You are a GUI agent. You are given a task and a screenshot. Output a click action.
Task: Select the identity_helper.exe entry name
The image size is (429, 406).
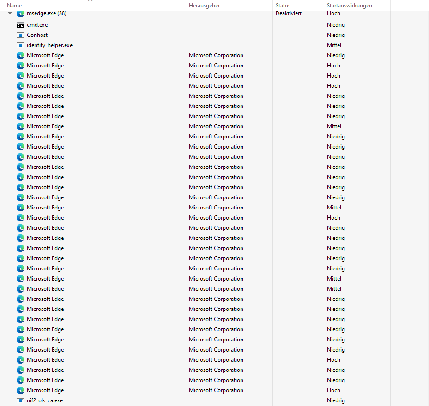[49, 45]
